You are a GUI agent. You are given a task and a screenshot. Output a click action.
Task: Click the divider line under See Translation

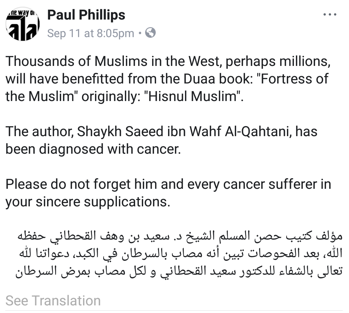174,310
